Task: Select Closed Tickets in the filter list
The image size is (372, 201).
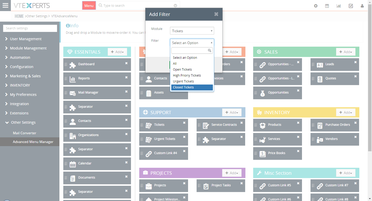Action: coord(183,87)
